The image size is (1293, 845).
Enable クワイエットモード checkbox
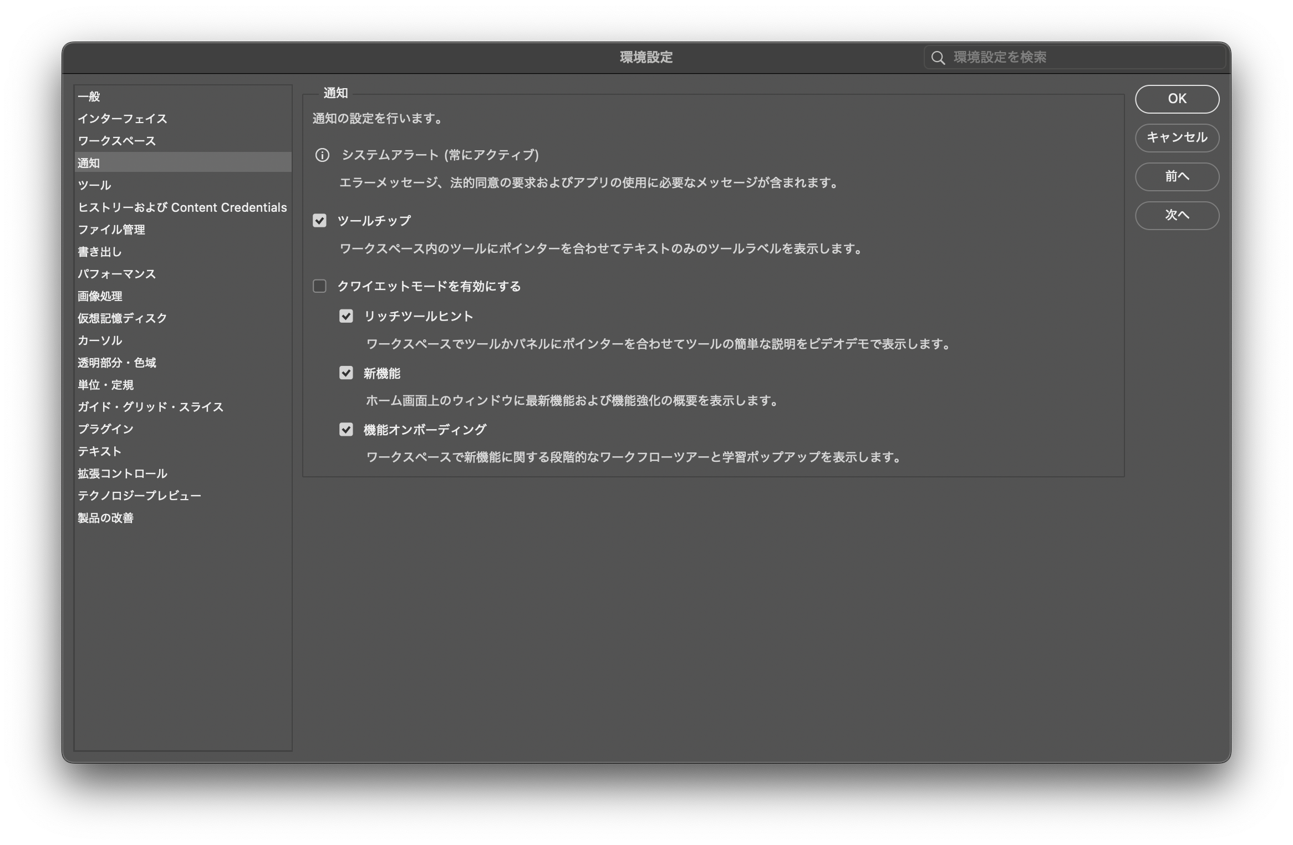(x=319, y=286)
